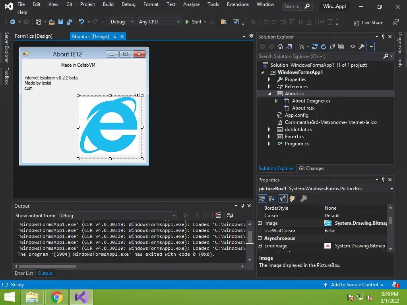Click Collapse All in Solution Explorer
The width and height of the screenshot is (407, 305).
(x=332, y=47)
